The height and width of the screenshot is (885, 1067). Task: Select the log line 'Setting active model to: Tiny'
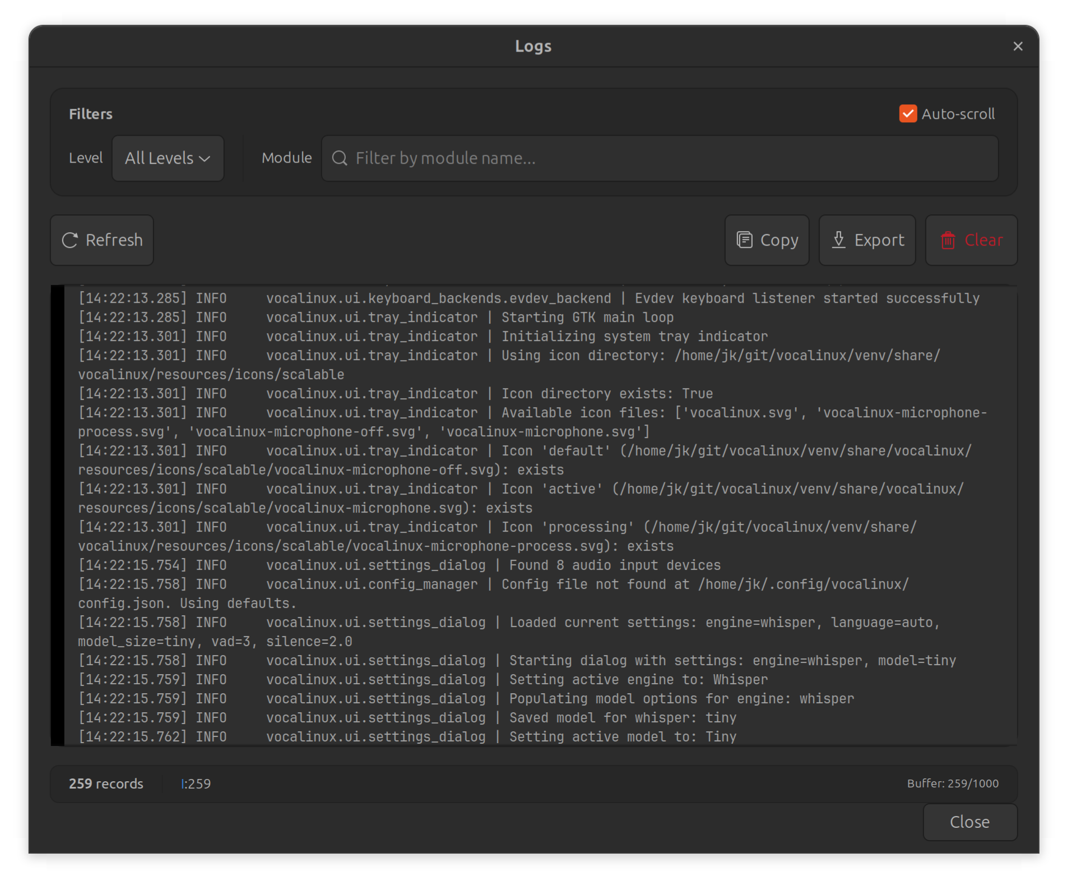407,737
